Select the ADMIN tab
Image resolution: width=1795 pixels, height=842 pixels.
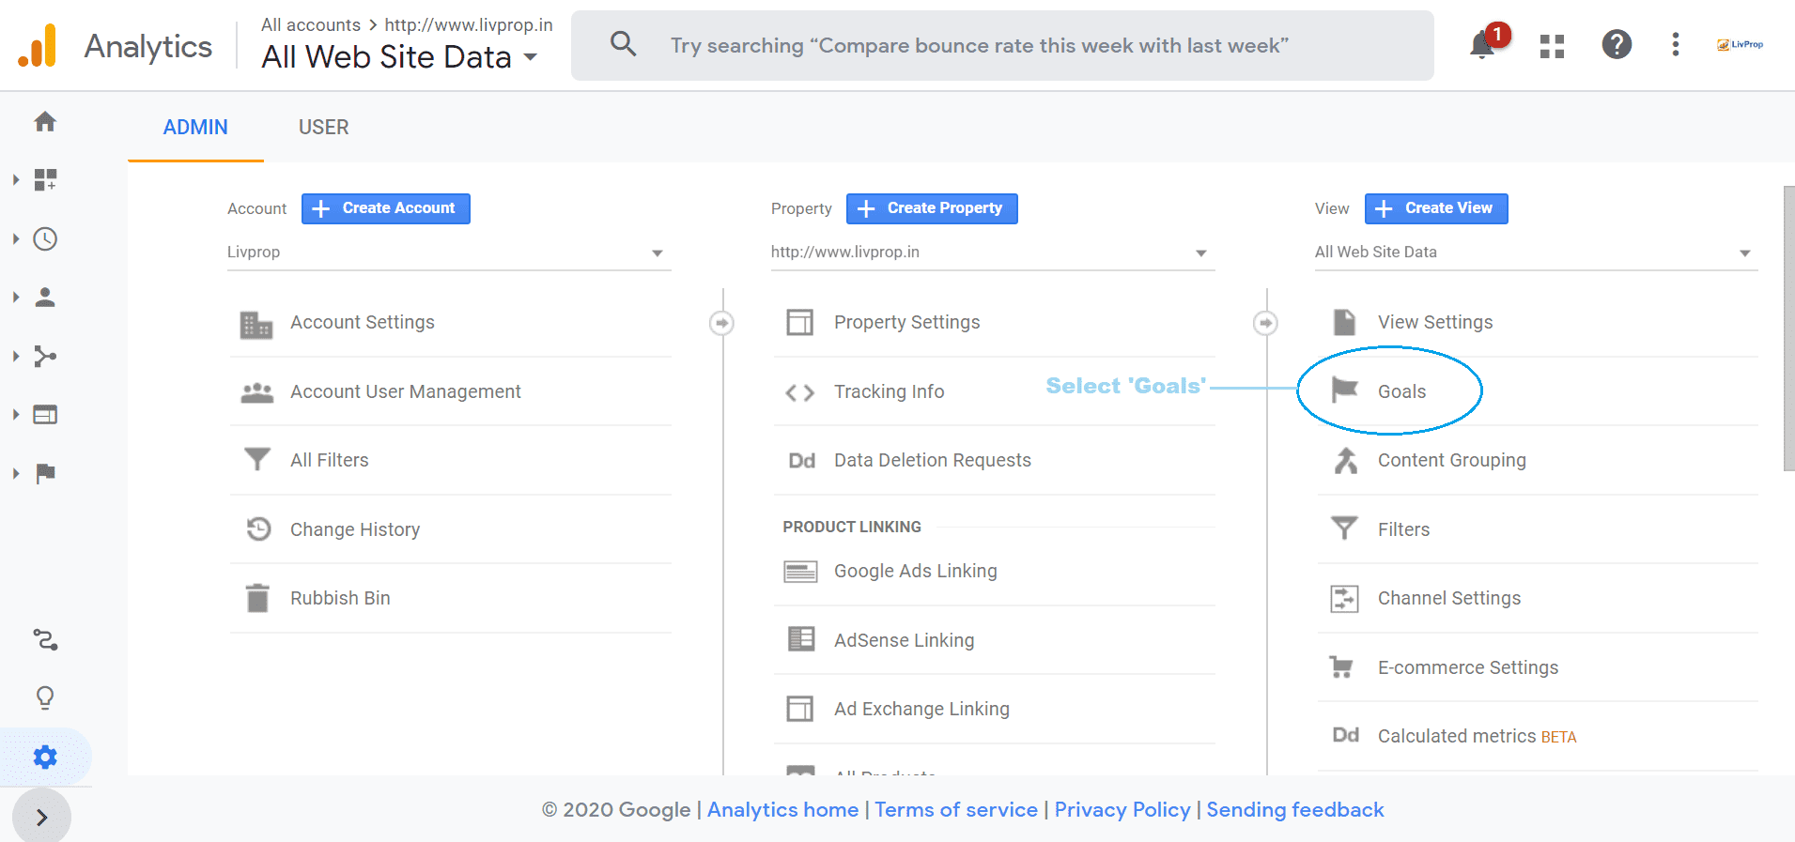pyautogui.click(x=195, y=128)
